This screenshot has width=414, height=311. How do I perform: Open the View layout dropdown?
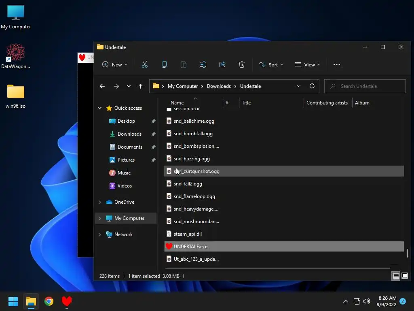[307, 64]
